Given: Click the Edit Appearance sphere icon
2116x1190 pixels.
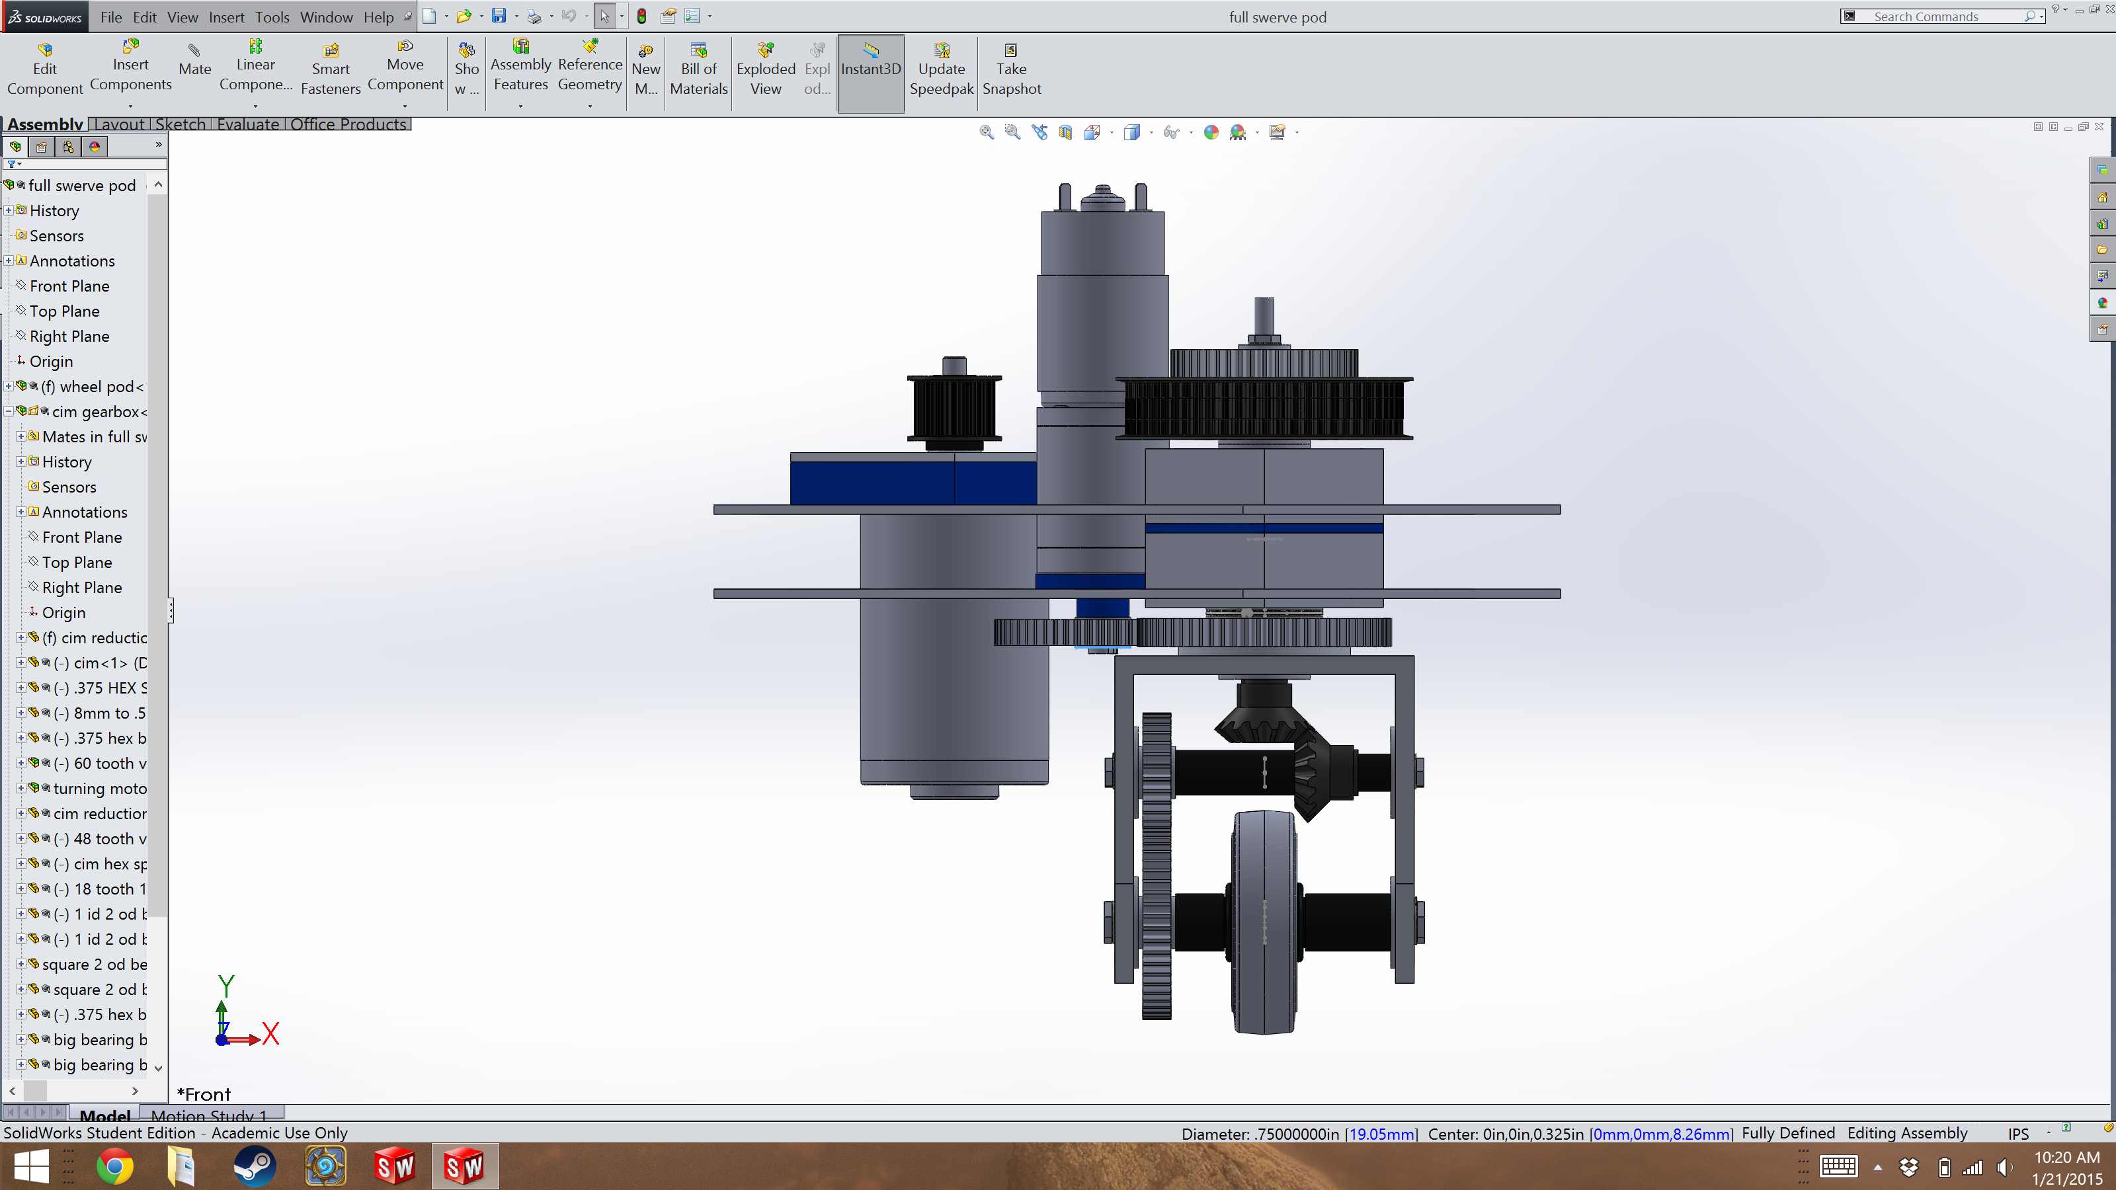Looking at the screenshot, I should pyautogui.click(x=1211, y=132).
